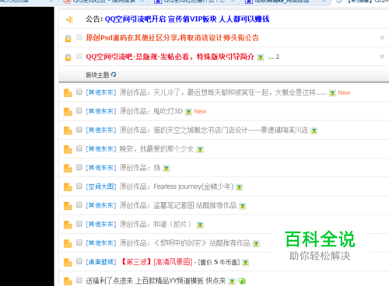The height and width of the screenshot is (286, 389).
Task: Go to page 2 of 总版规 thread
Action: [x=278, y=57]
